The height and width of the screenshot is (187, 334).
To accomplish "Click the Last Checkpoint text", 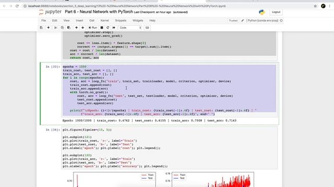I will pyautogui.click(x=152, y=12).
